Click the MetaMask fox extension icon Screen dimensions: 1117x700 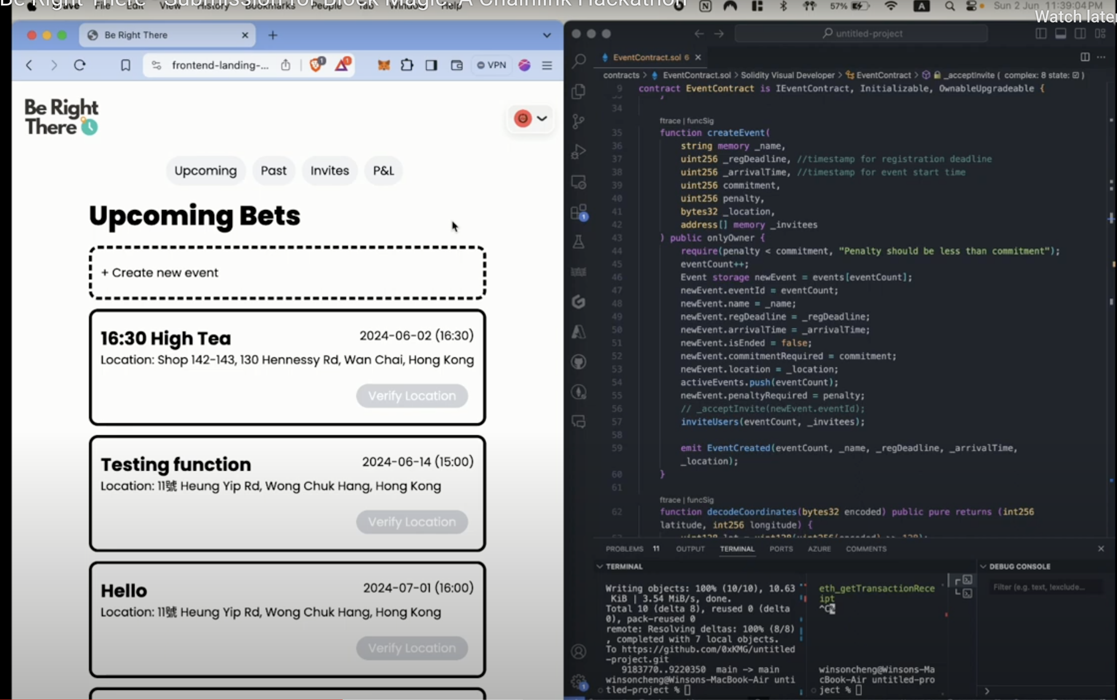click(x=383, y=65)
